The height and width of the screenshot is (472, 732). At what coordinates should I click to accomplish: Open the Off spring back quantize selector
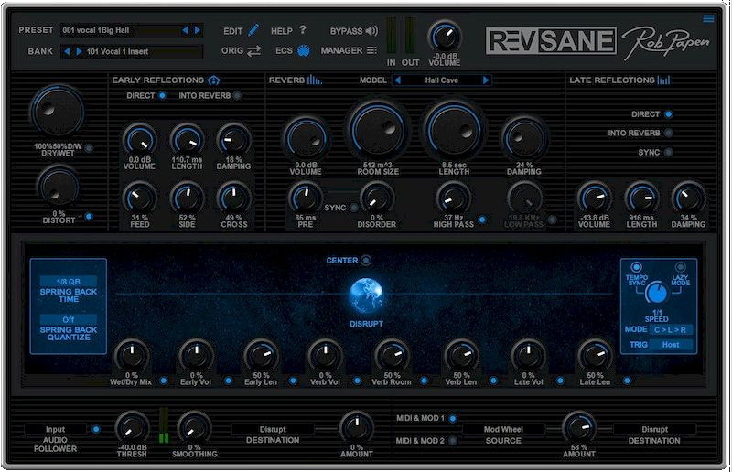tap(68, 320)
